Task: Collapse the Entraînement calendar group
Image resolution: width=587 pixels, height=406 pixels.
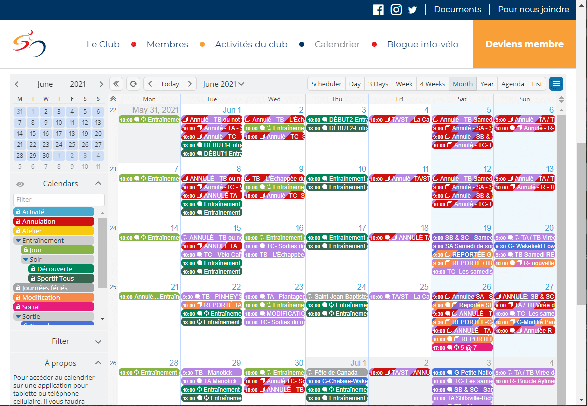Action: [18, 240]
